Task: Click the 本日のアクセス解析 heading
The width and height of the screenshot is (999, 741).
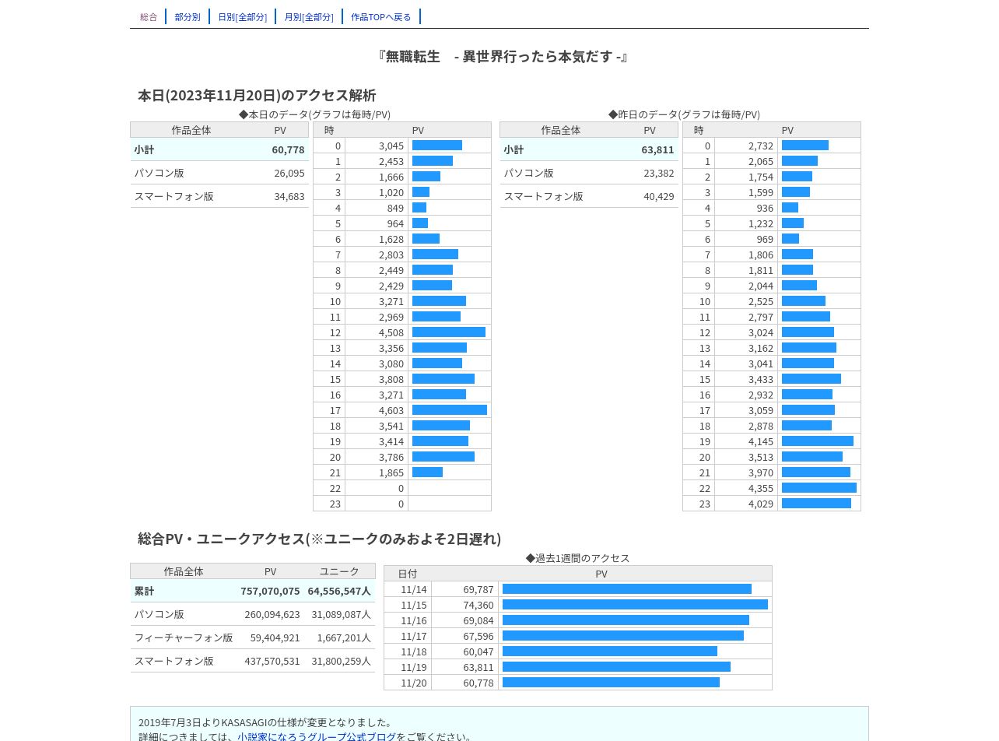Action: [257, 95]
